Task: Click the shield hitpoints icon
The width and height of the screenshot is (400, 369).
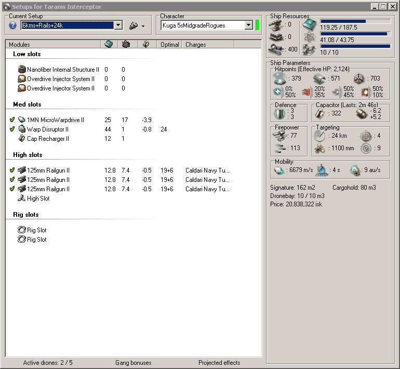Action: click(279, 78)
